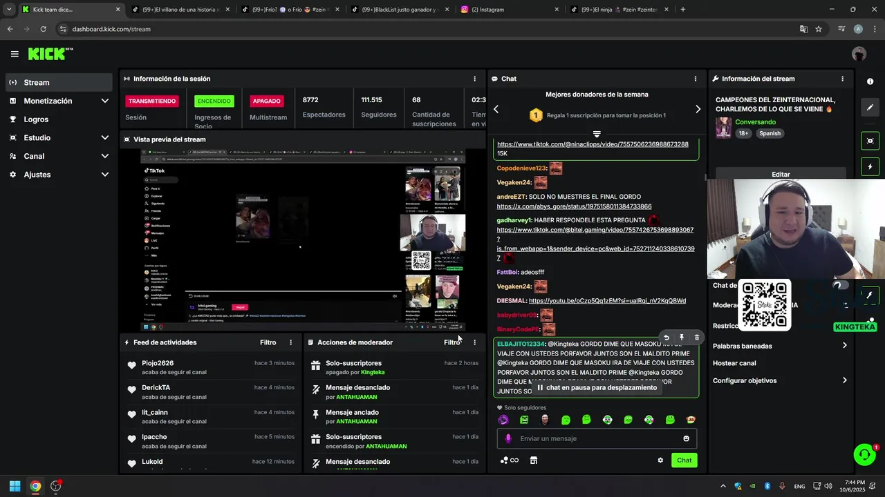Open Información de la sesión options menu

[474, 79]
